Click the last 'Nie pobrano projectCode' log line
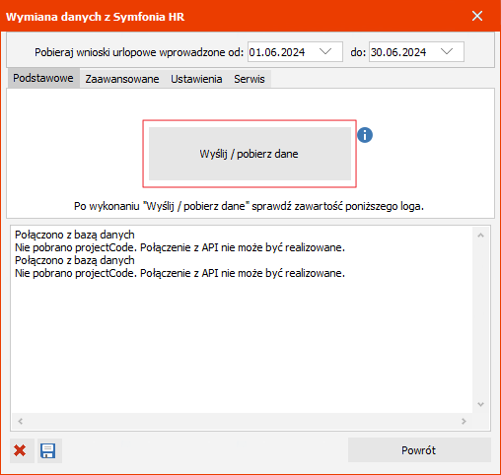This screenshot has height=475, width=501. (x=179, y=273)
